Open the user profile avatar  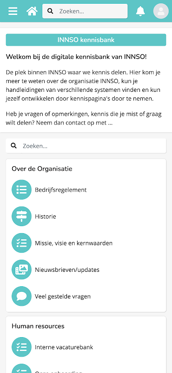click(x=161, y=11)
